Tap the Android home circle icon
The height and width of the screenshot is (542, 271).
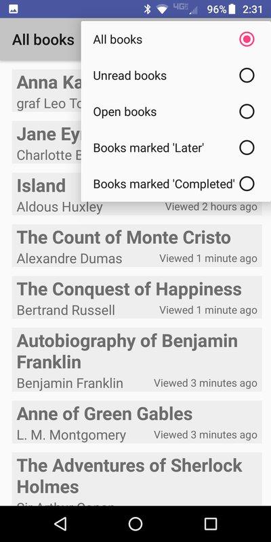pyautogui.click(x=135, y=524)
